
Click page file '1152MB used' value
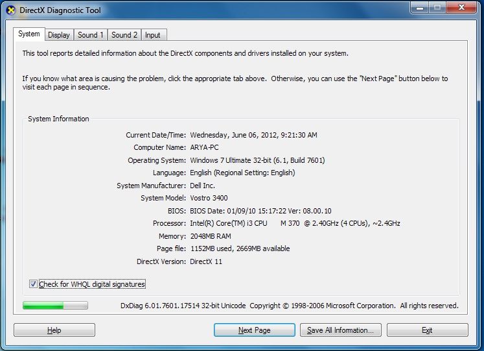240,248
